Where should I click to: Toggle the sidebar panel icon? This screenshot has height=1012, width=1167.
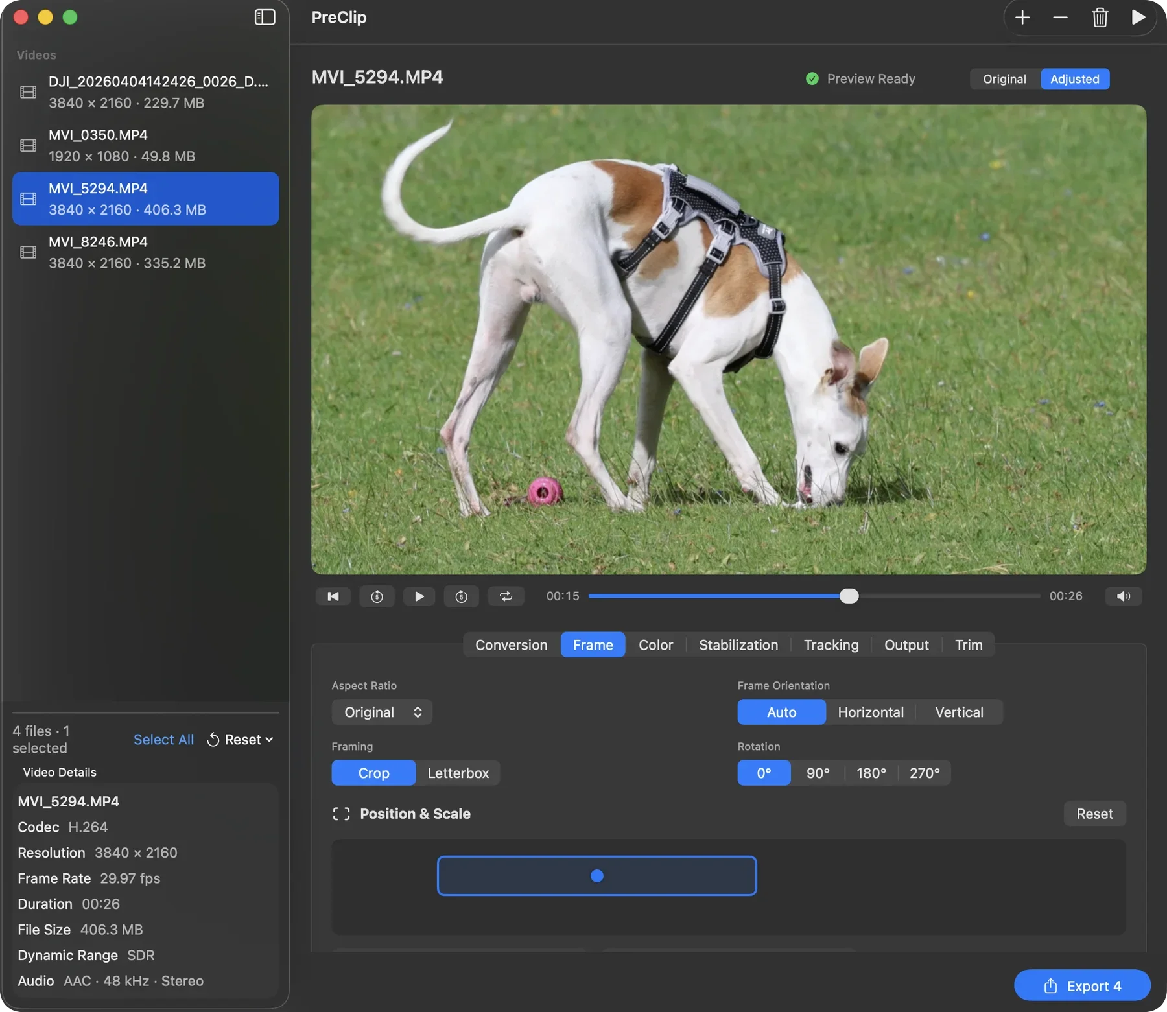(265, 17)
